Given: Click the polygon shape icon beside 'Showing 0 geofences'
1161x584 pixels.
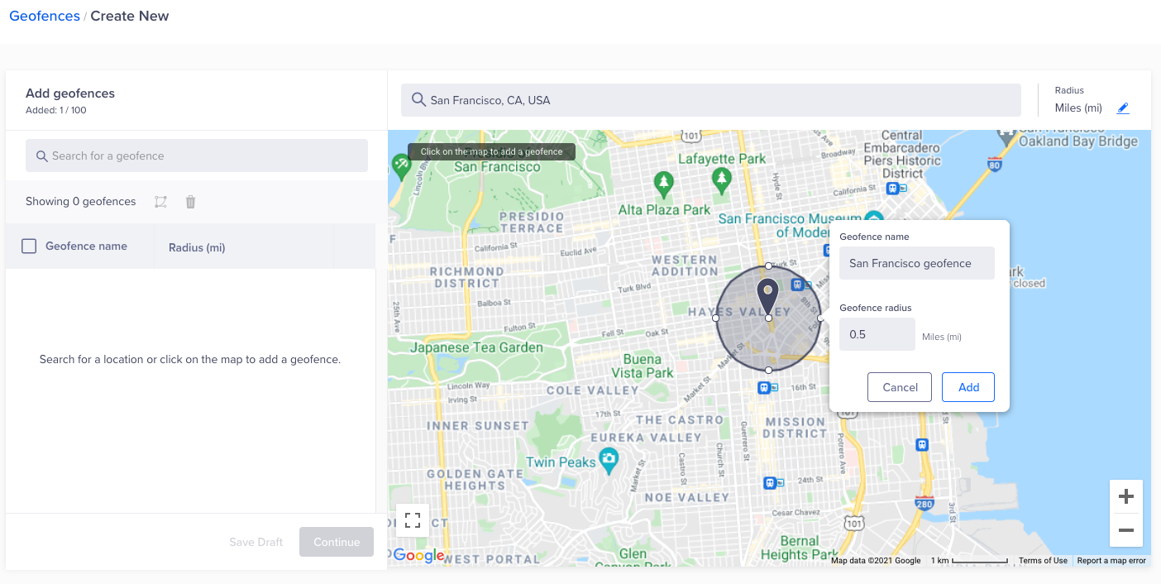Looking at the screenshot, I should (x=160, y=202).
